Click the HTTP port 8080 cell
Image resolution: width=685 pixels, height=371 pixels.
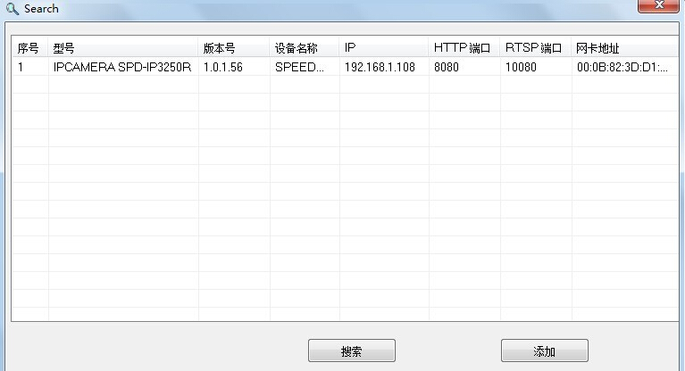coord(447,67)
